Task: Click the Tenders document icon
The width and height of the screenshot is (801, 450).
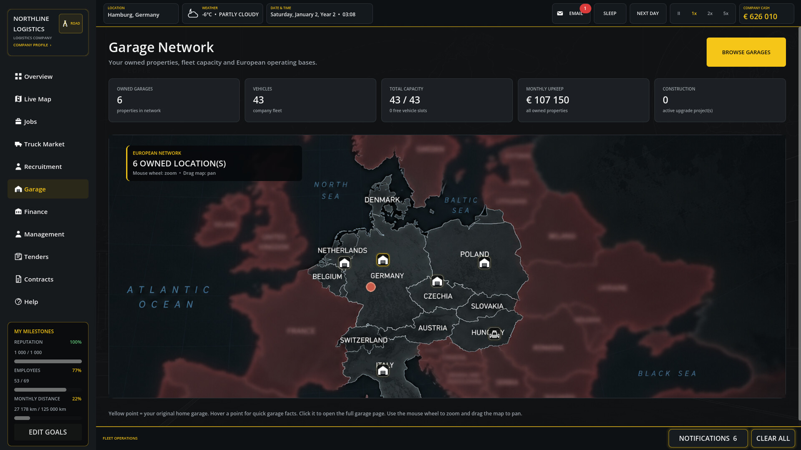Action: point(18,257)
